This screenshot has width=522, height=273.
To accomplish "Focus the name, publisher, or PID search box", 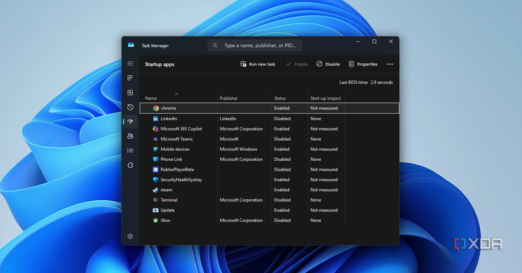I will 255,46.
